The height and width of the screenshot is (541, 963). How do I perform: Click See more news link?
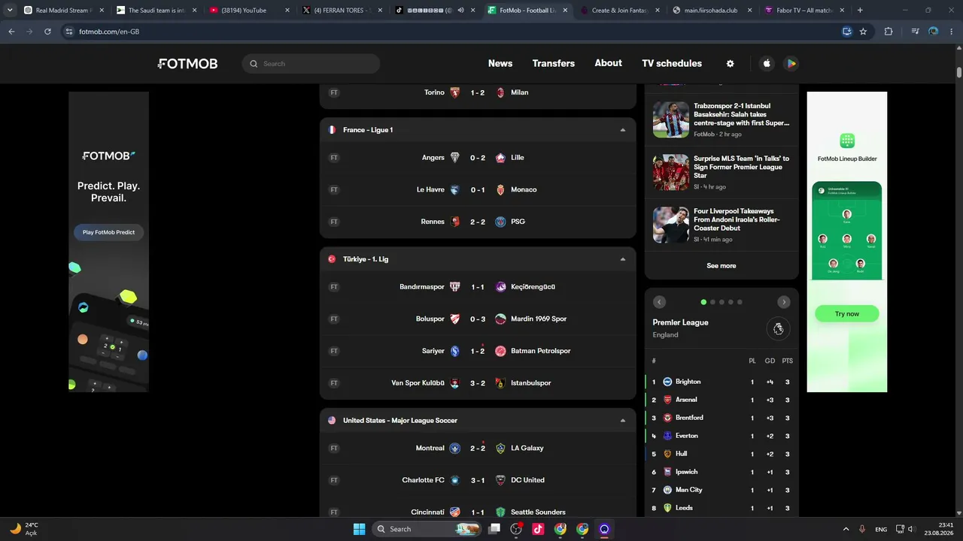tap(721, 266)
